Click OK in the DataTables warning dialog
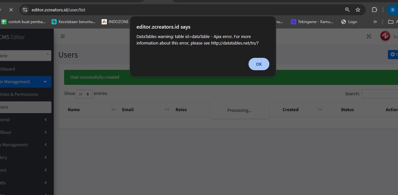Image resolution: width=398 pixels, height=195 pixels. (259, 64)
